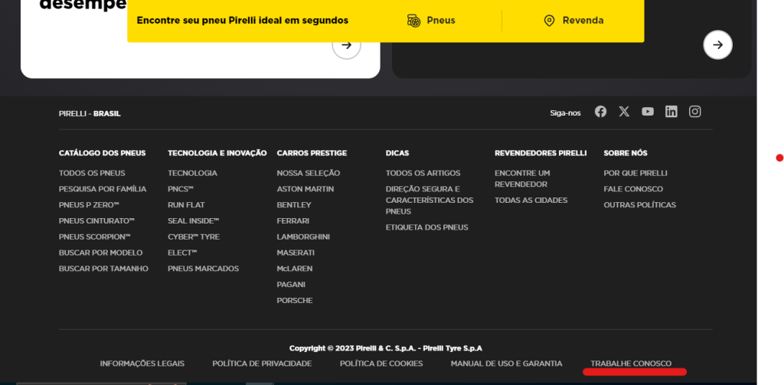The image size is (784, 385).
Task: Click Buscar por Modelo
Action: [100, 253]
